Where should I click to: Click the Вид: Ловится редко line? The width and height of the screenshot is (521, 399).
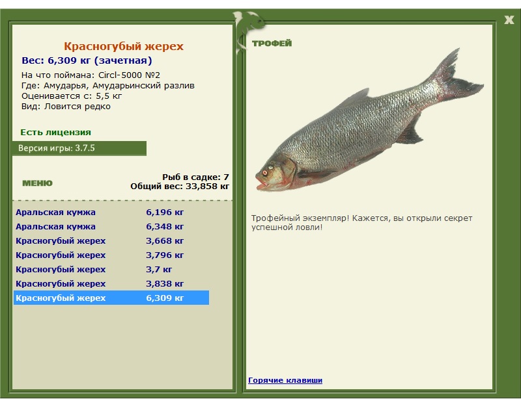[66, 107]
